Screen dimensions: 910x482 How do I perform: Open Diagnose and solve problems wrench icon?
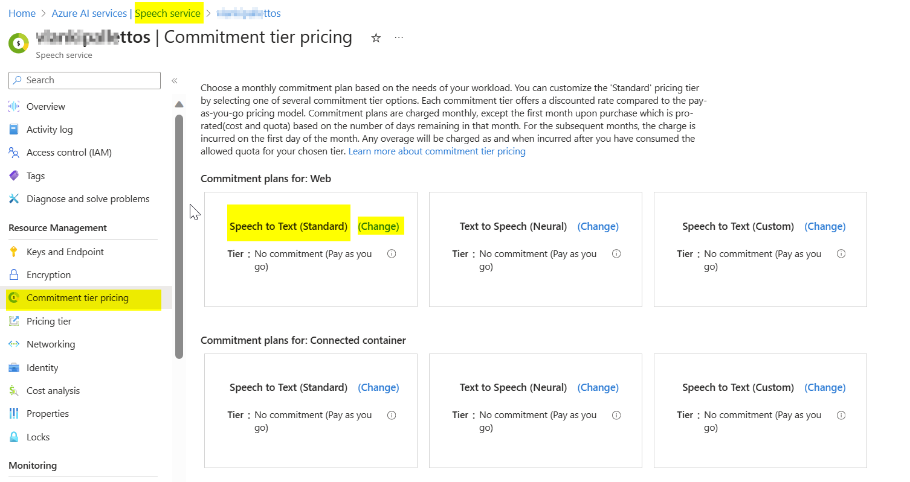pyautogui.click(x=14, y=199)
